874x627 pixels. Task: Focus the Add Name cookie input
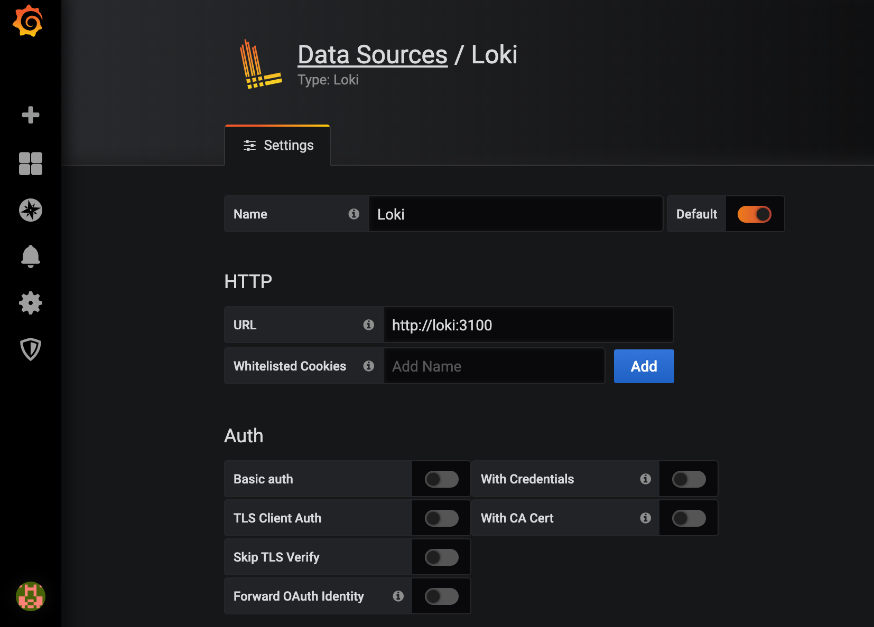(x=494, y=366)
